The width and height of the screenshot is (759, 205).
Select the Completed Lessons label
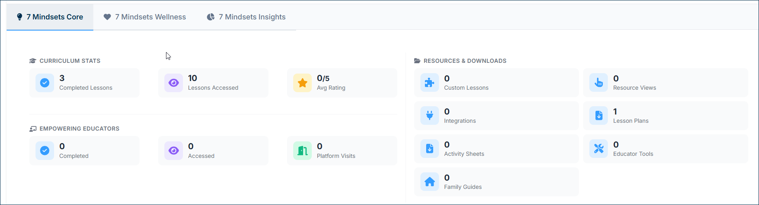[86, 88]
